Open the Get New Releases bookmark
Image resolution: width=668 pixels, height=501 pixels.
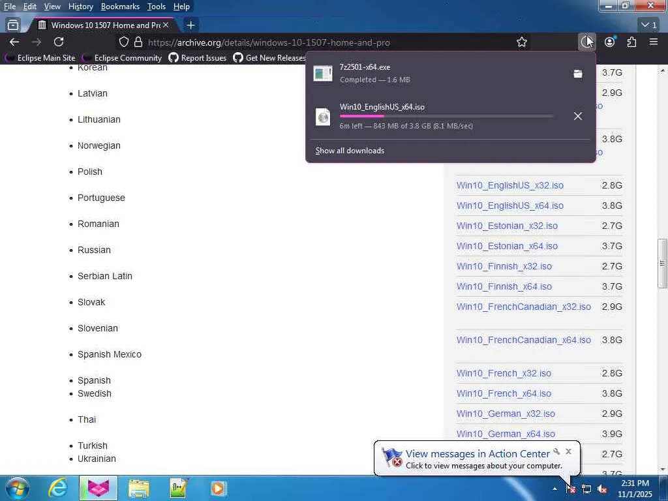point(270,57)
